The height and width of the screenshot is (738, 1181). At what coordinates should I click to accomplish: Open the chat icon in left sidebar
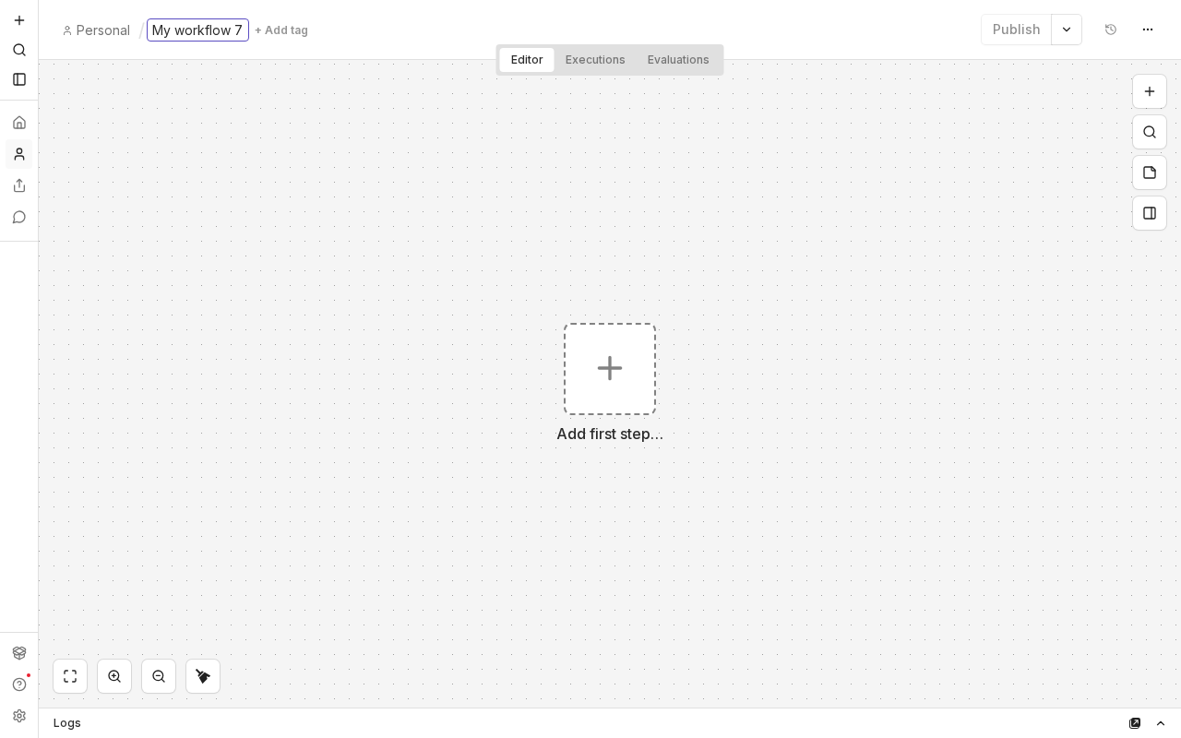[19, 217]
